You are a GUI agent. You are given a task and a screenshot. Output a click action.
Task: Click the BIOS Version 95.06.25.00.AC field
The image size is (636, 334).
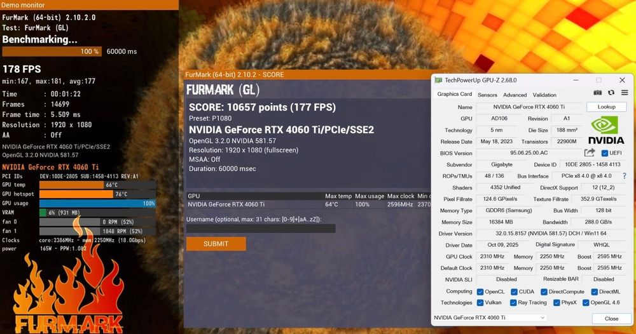point(529,153)
